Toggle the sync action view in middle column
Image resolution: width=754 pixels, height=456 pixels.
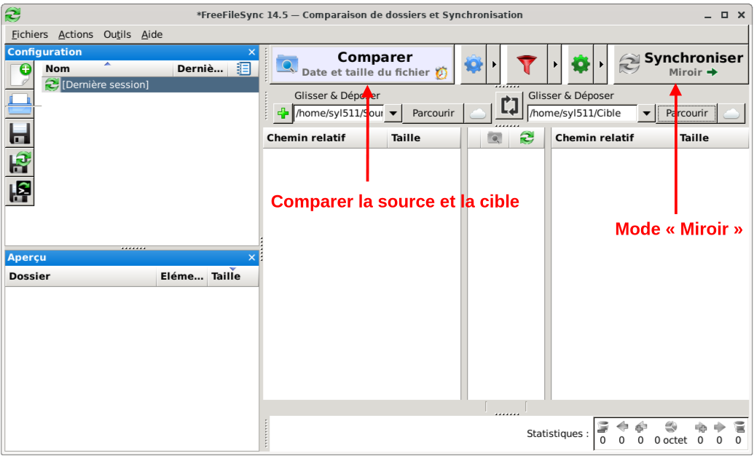click(527, 138)
